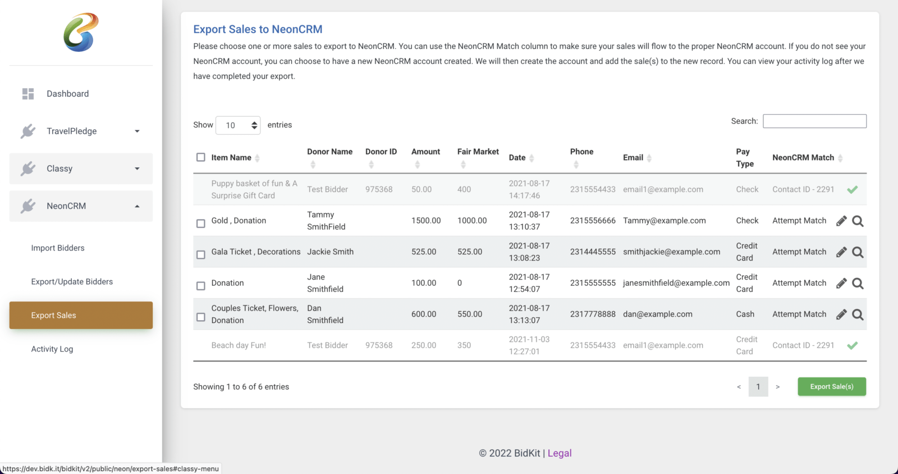
Task: Go to the next page of entries
Action: pyautogui.click(x=777, y=387)
